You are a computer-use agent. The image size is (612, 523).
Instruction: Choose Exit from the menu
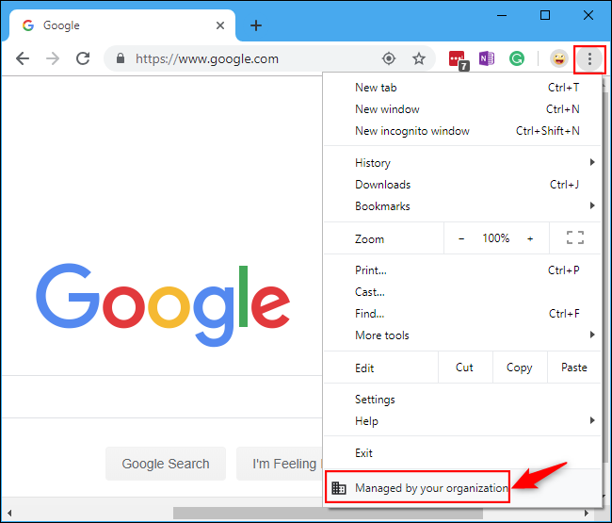coord(462,453)
